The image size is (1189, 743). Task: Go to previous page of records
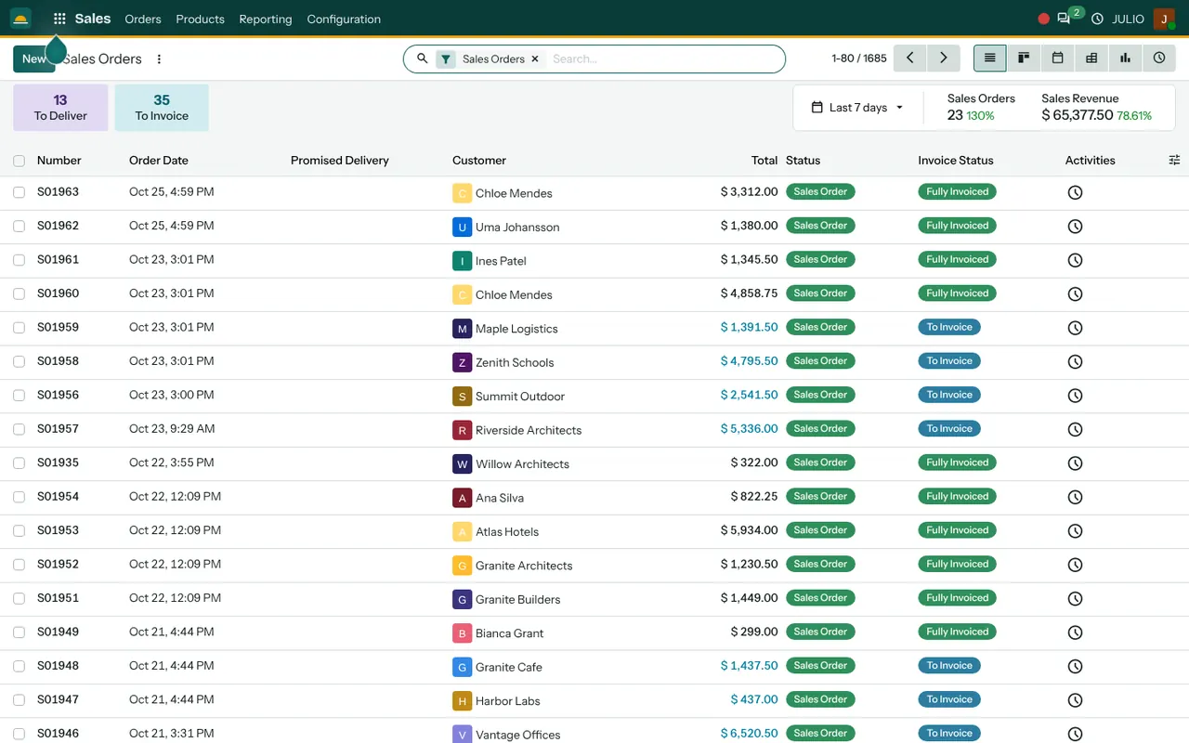910,58
